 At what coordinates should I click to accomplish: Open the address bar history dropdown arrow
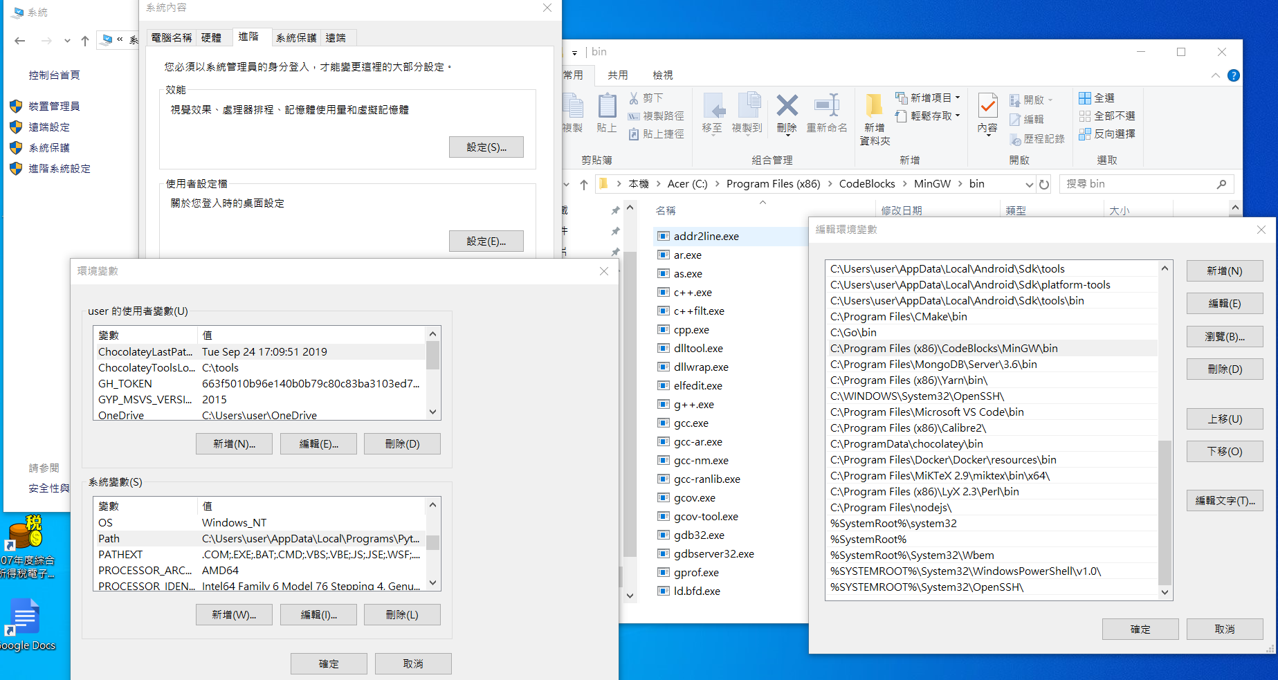1029,185
